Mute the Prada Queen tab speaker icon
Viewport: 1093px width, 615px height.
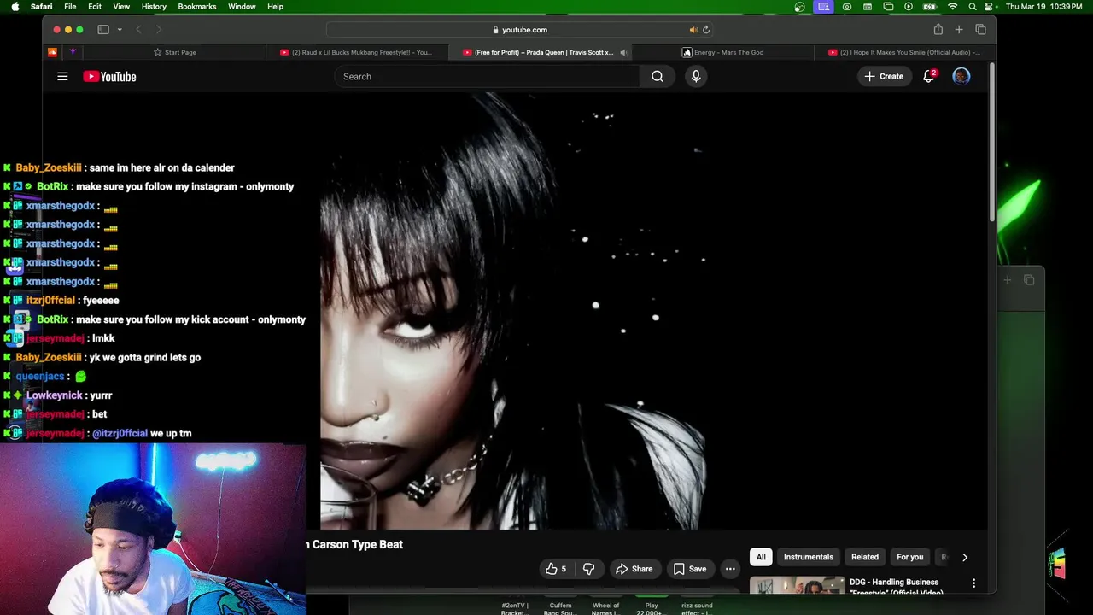[624, 52]
